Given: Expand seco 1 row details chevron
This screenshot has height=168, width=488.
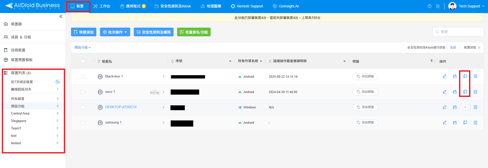Looking at the screenshot, I should [x=164, y=92].
